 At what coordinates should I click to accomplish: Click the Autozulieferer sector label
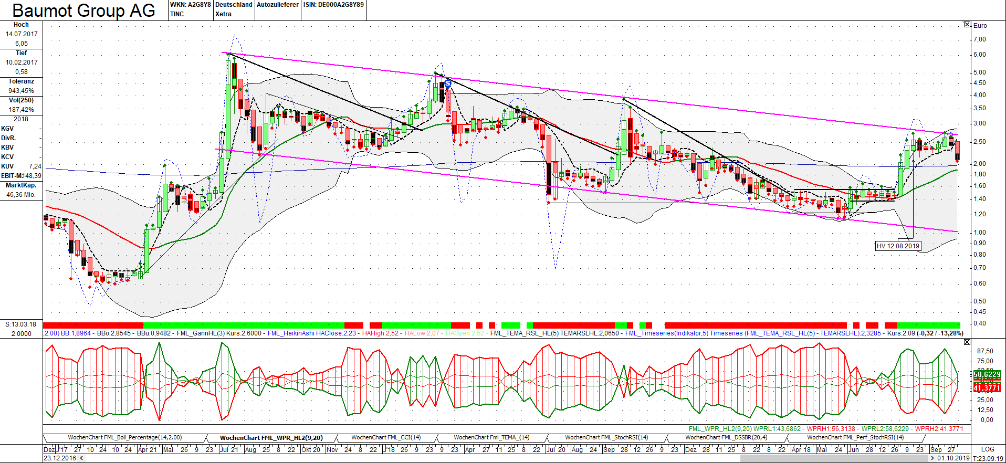click(x=278, y=5)
